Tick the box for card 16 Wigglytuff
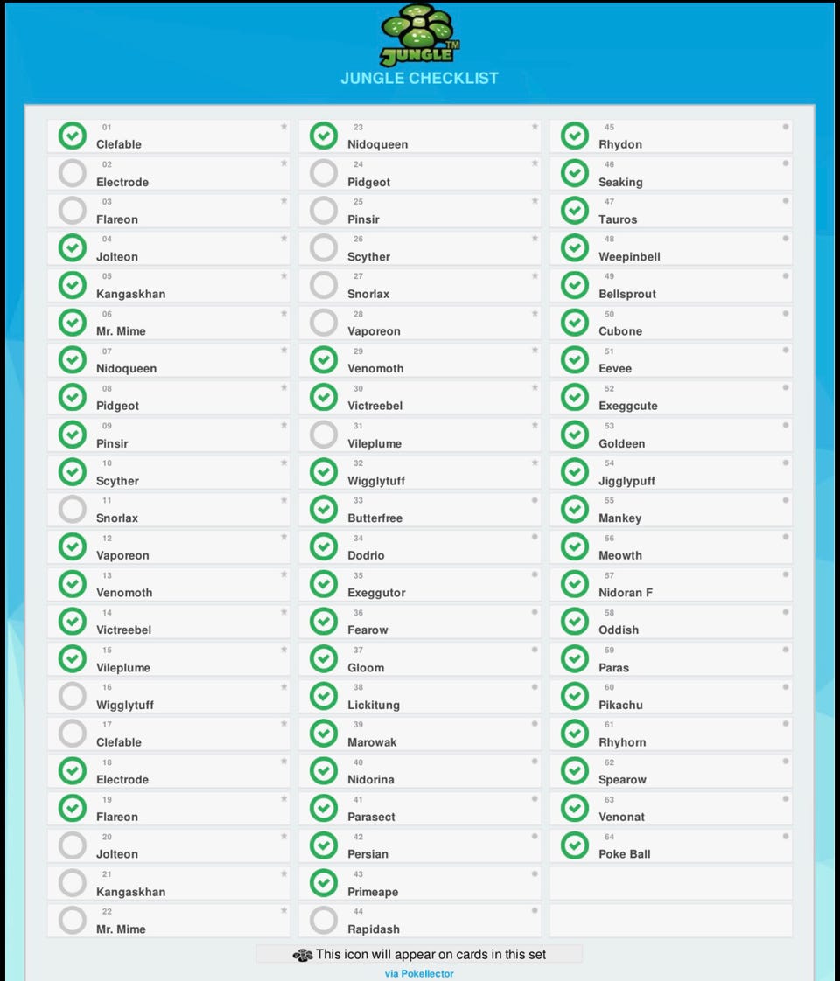 (73, 696)
